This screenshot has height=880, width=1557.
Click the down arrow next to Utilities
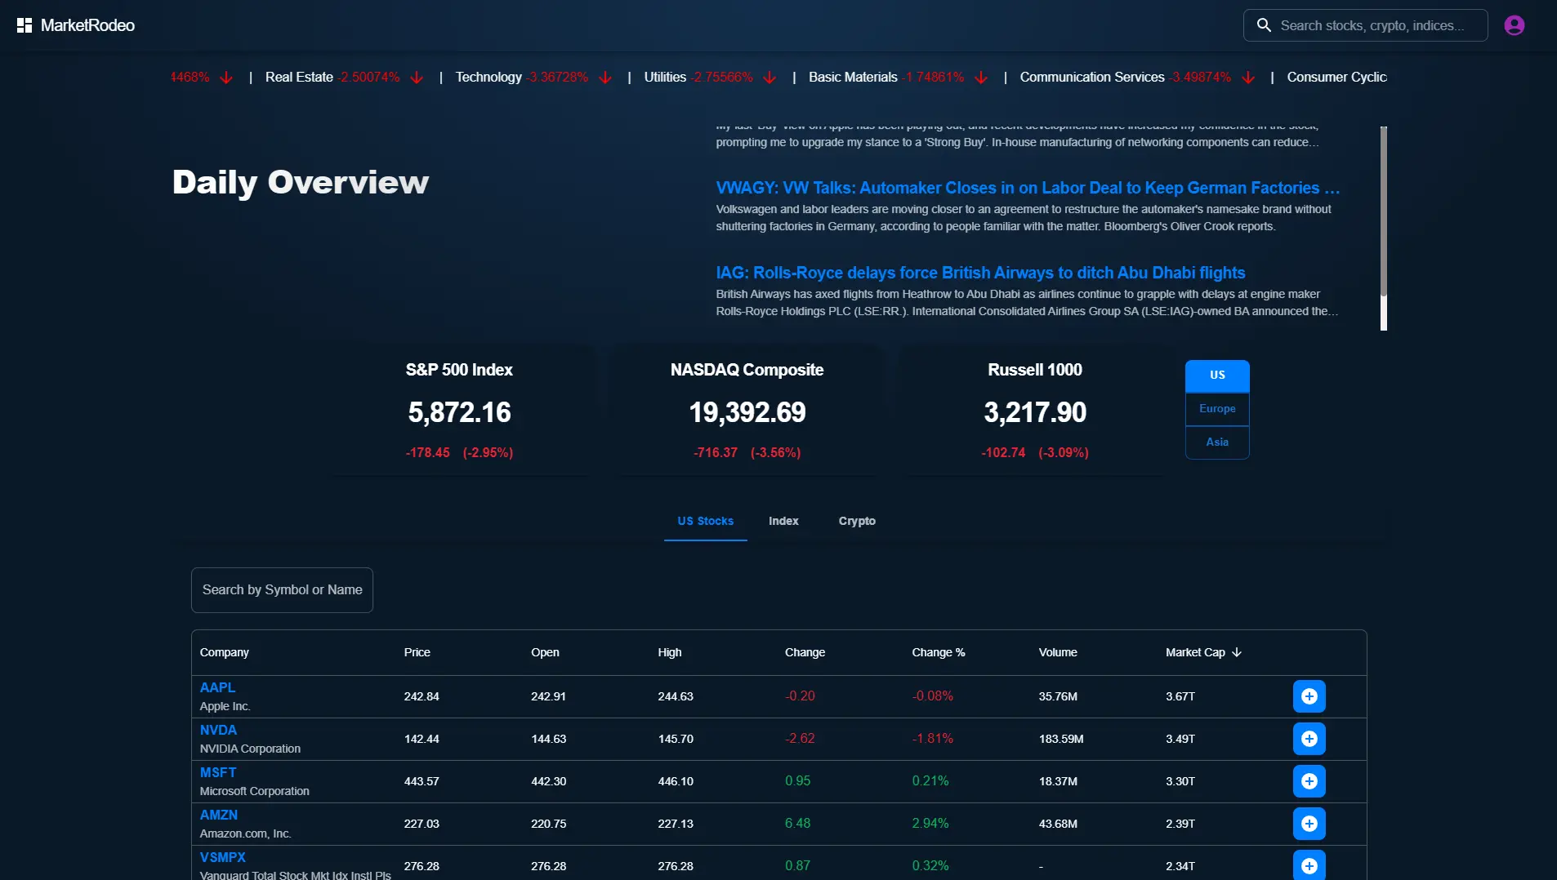coord(770,78)
